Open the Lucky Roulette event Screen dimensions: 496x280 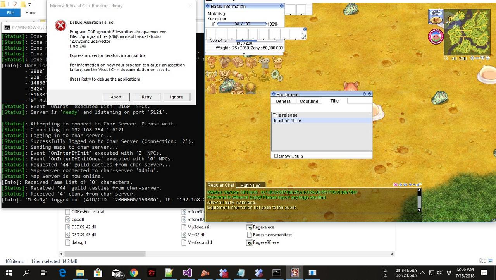coord(436,36)
